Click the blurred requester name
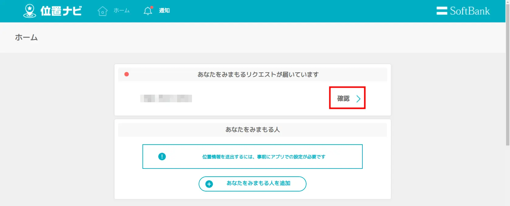Viewport: 510px width, 206px height. tap(166, 98)
